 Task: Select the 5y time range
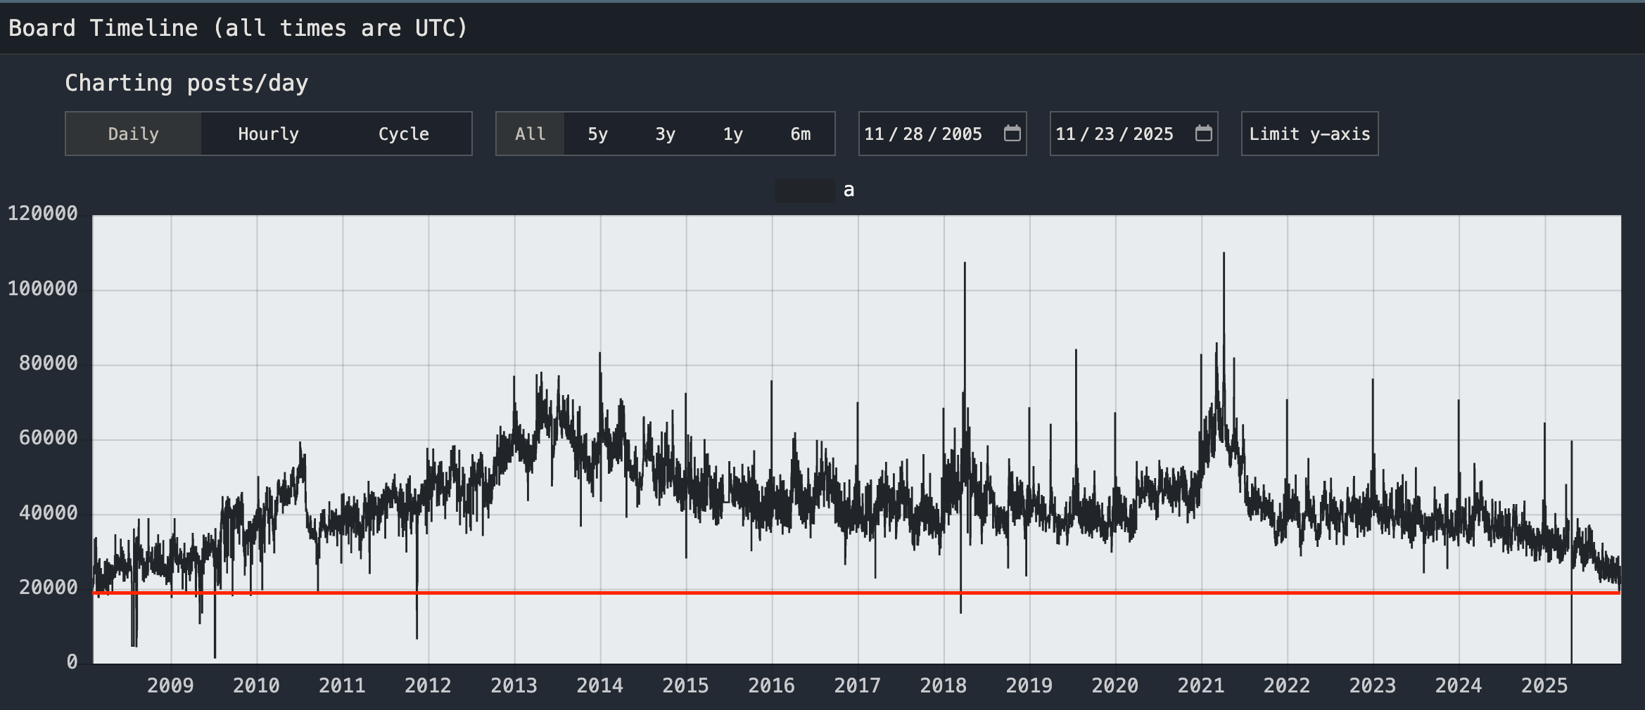[598, 134]
